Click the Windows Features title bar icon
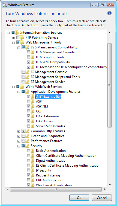 [5, 5]
